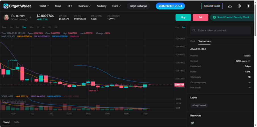Open the TONNECT 2024 banner
The height and width of the screenshot is (127, 257).
click(170, 6)
